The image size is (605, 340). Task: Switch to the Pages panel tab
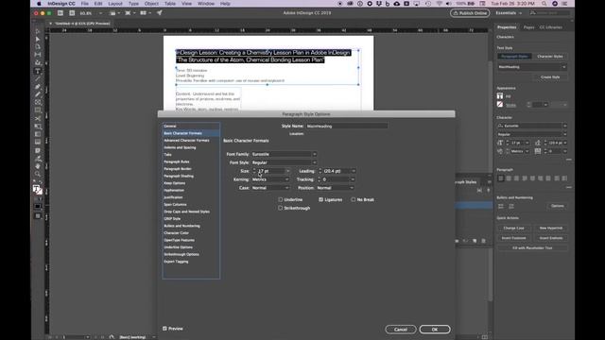click(x=528, y=27)
